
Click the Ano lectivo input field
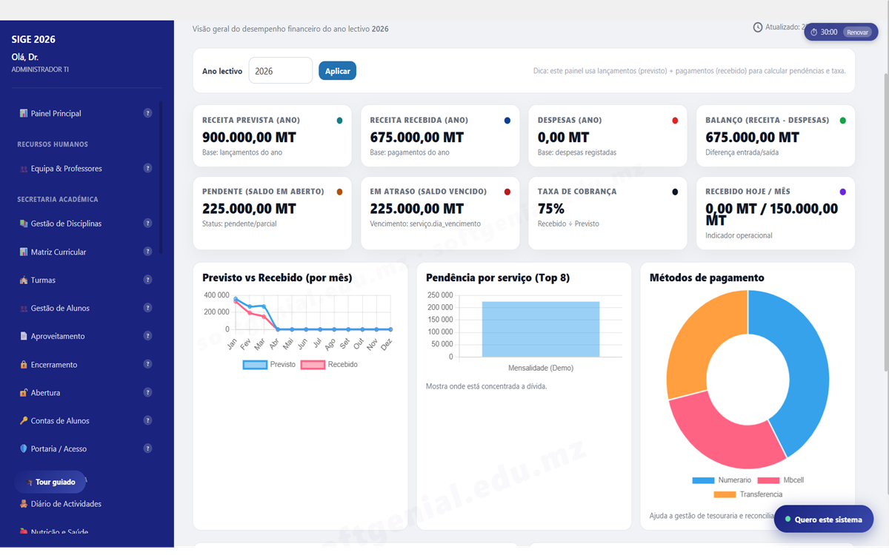[x=280, y=70]
